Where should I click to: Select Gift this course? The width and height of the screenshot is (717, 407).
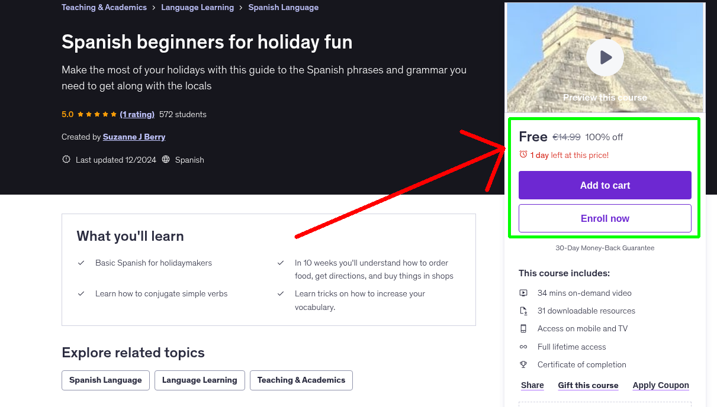(588, 385)
